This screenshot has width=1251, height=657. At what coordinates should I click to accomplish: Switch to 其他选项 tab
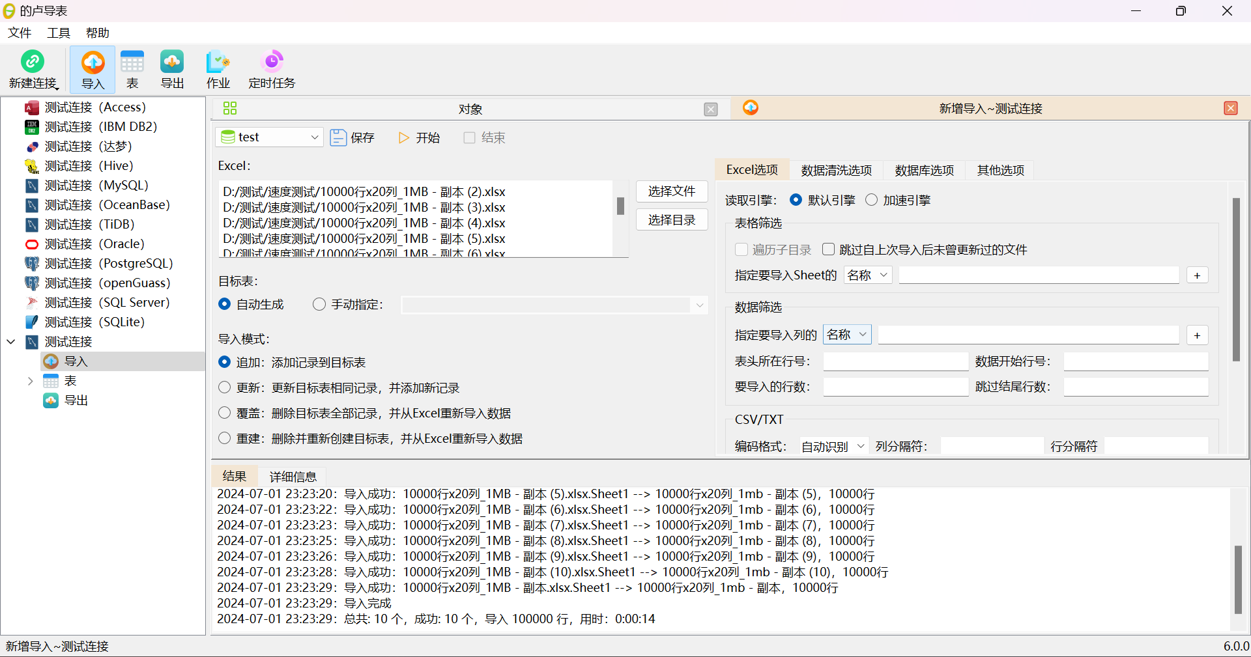tap(1000, 170)
